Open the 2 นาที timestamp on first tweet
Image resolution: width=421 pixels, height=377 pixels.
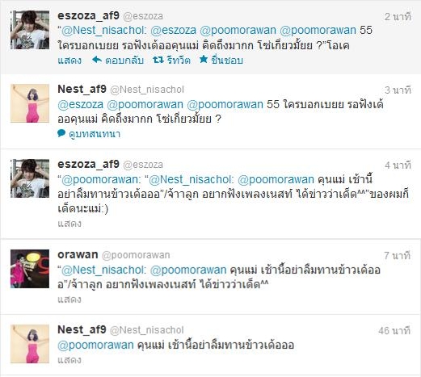398,17
